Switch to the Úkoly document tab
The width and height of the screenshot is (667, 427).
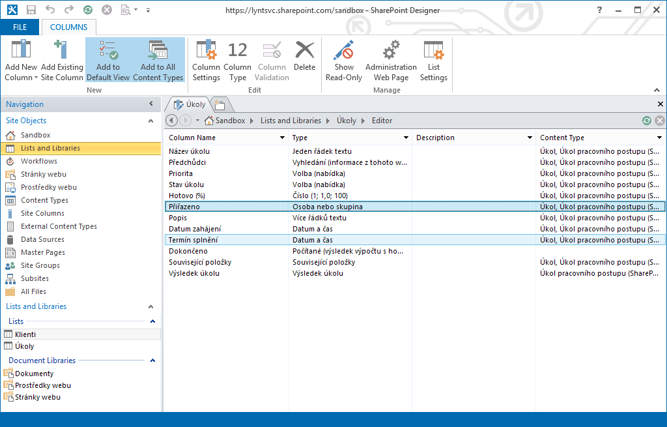(190, 104)
